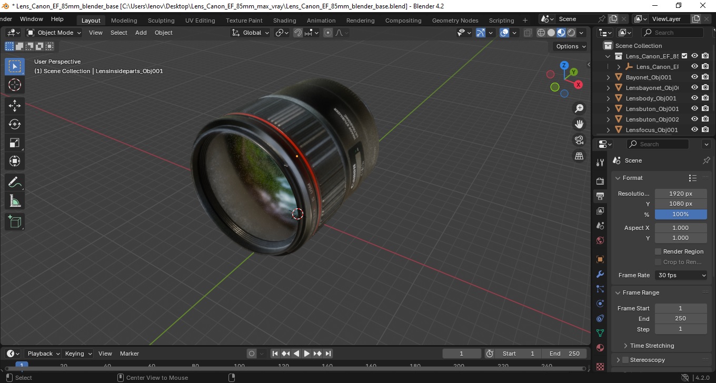Open the Physics properties tab
The image size is (716, 383).
coord(600,304)
